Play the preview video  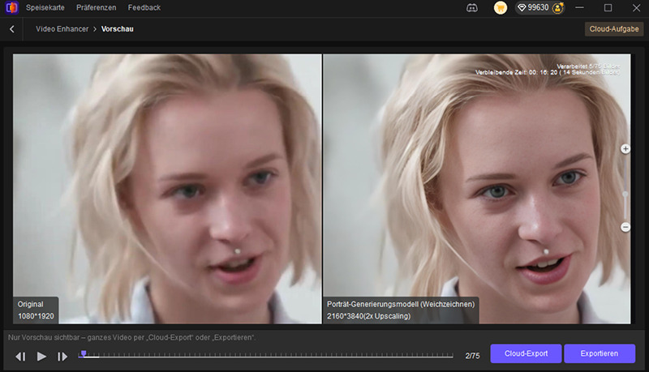click(41, 357)
